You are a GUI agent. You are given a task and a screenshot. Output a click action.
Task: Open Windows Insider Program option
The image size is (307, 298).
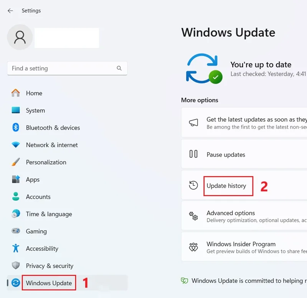[x=244, y=247]
